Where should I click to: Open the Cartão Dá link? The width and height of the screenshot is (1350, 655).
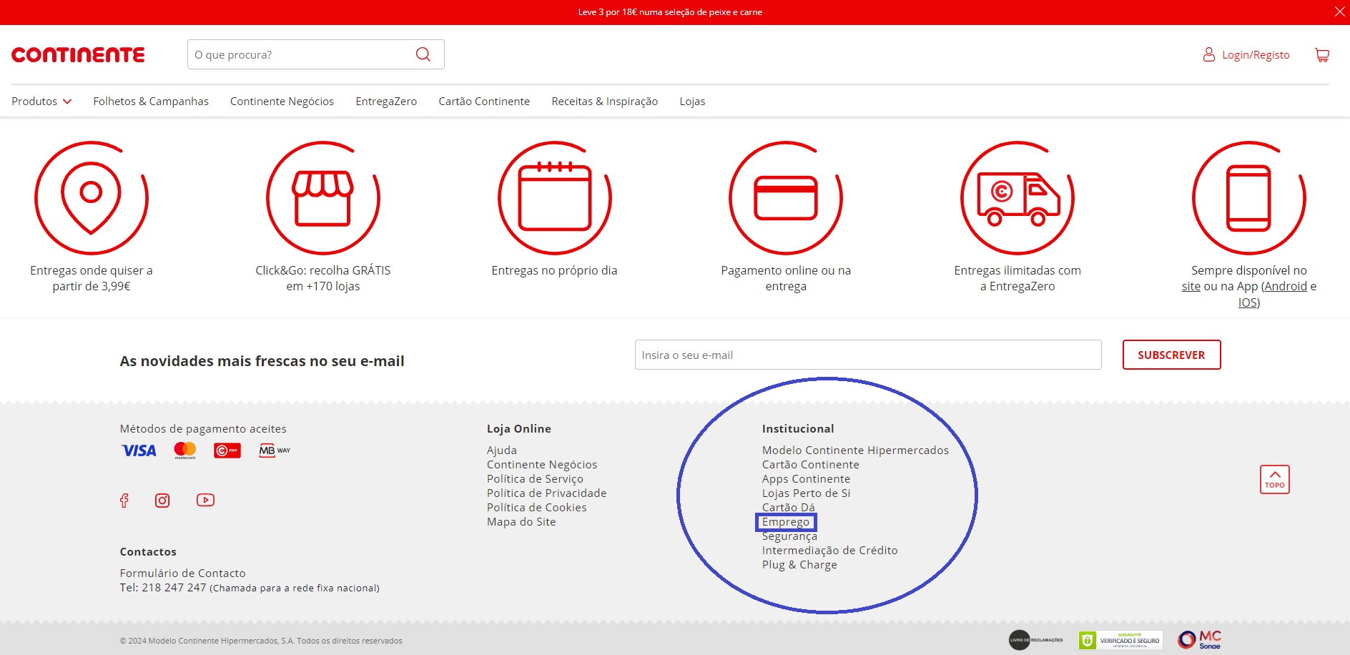click(x=788, y=508)
